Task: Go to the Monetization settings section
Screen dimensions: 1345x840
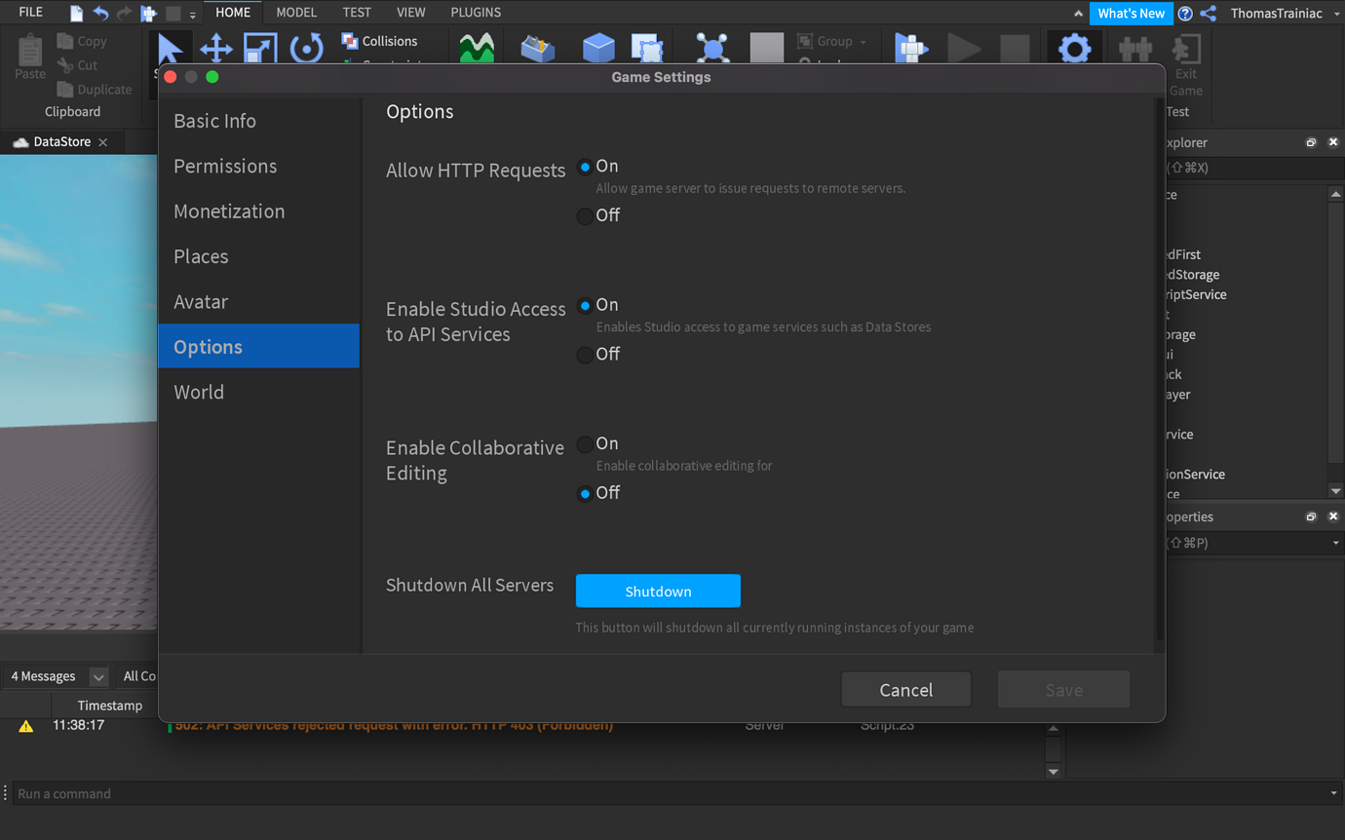Action: pyautogui.click(x=229, y=210)
